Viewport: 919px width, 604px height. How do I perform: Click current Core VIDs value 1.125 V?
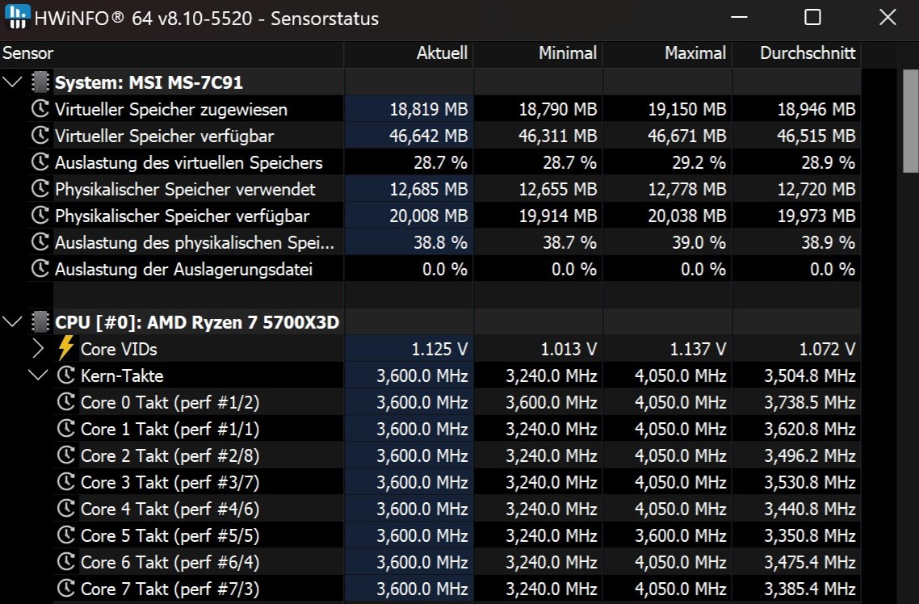pos(439,349)
